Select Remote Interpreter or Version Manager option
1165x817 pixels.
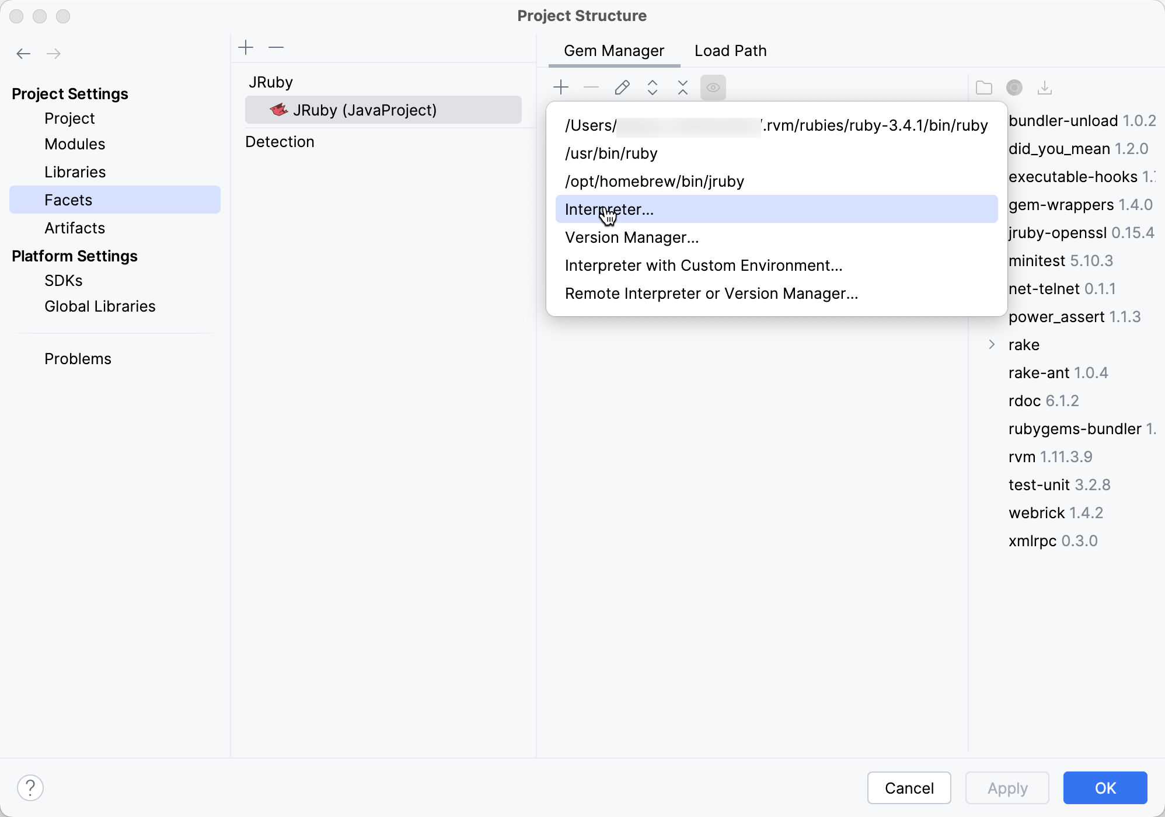[x=711, y=294]
